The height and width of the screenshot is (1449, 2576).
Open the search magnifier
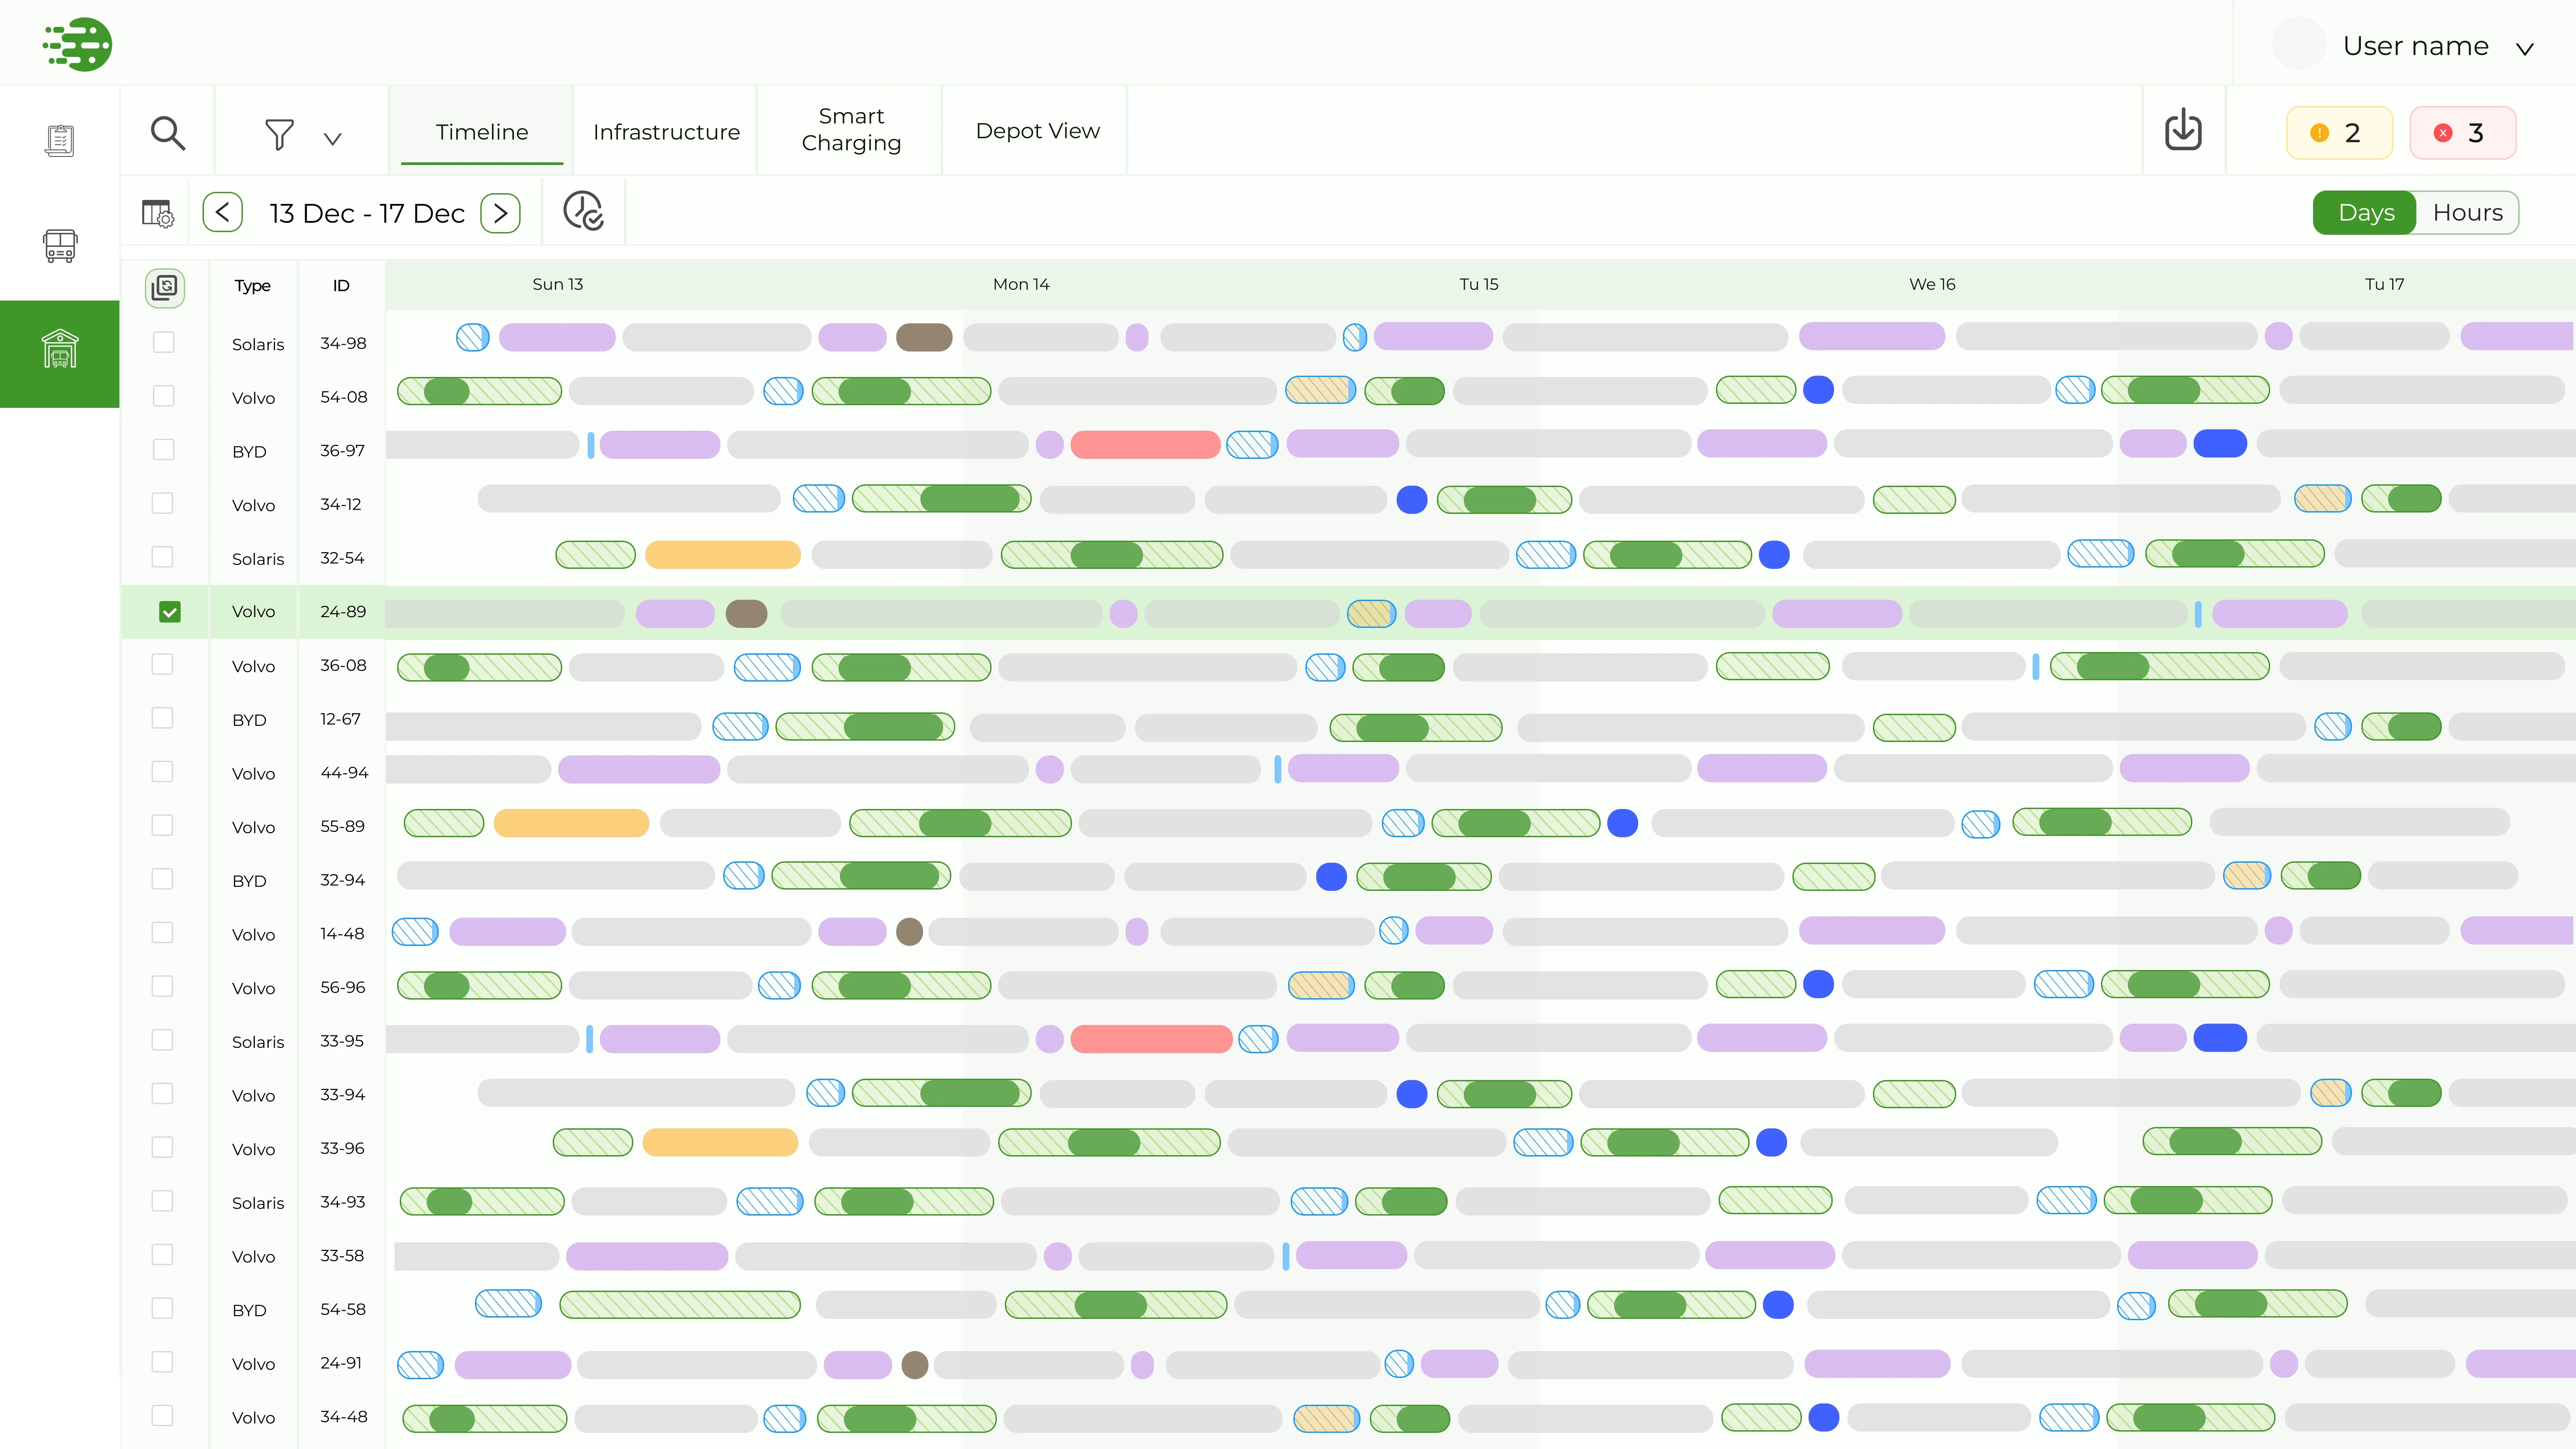pyautogui.click(x=168, y=133)
